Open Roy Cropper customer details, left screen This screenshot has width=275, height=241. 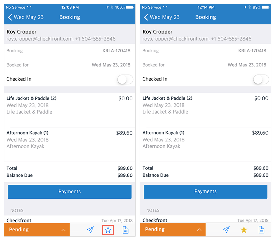pos(70,35)
